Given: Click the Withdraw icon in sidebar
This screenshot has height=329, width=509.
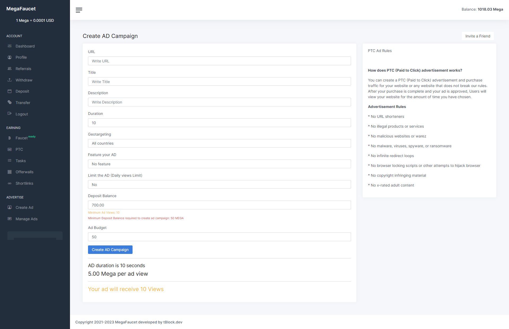Looking at the screenshot, I should [10, 80].
